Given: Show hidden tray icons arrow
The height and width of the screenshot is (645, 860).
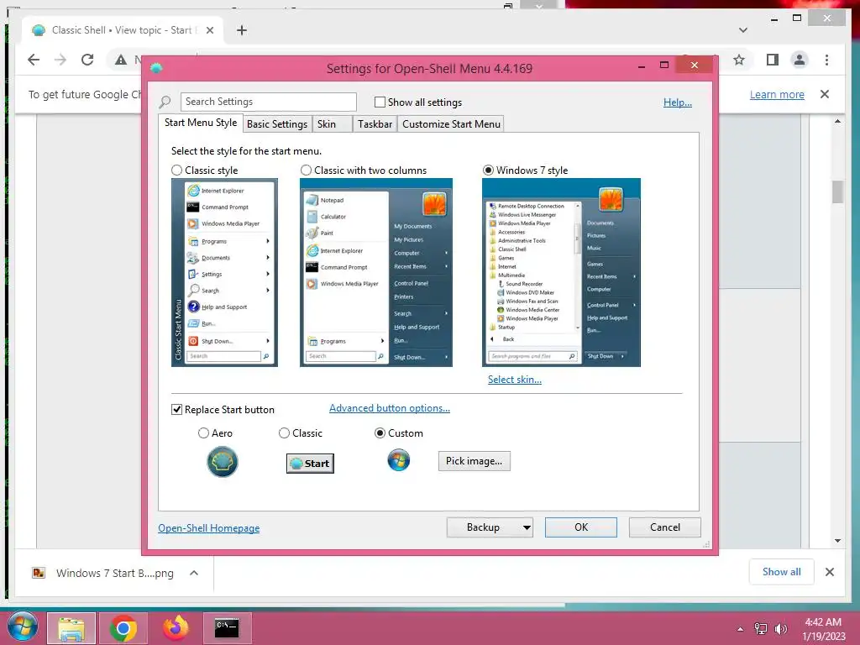Looking at the screenshot, I should [741, 629].
